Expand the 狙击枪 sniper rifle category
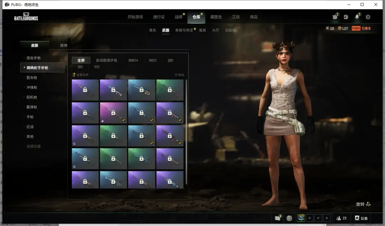 pos(32,77)
